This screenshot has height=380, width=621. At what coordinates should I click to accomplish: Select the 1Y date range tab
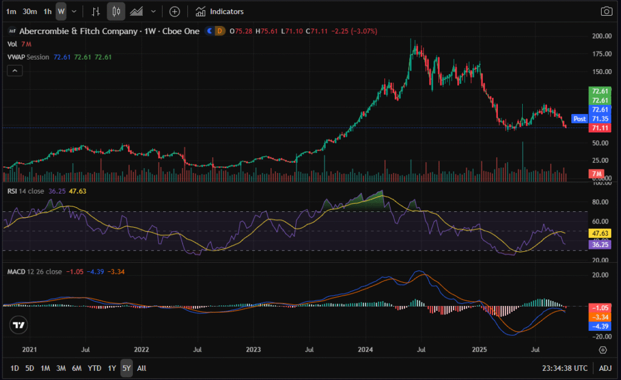click(112, 368)
